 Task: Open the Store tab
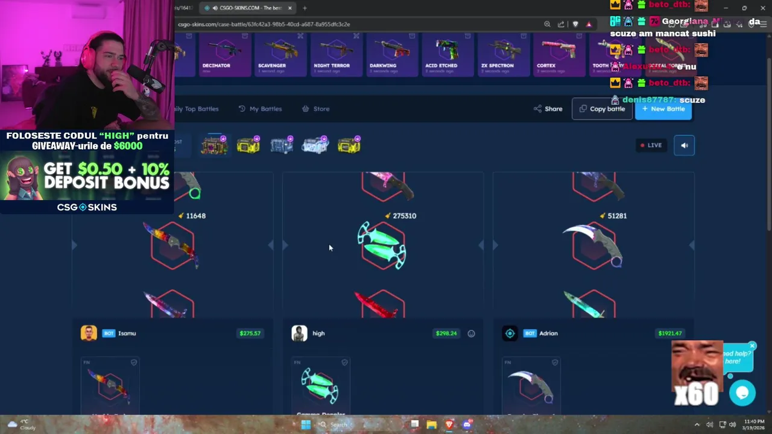click(x=315, y=109)
